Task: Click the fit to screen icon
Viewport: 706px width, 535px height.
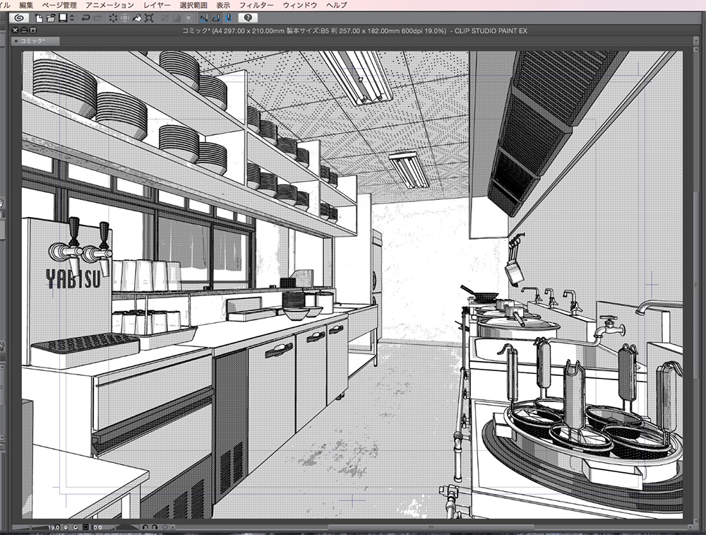Action: 85,527
